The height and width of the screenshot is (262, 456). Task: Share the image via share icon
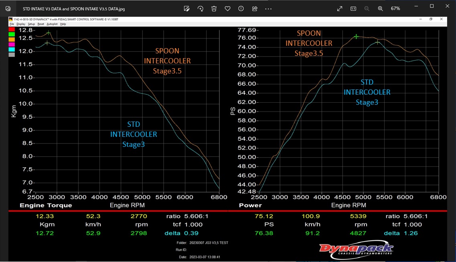tap(255, 8)
